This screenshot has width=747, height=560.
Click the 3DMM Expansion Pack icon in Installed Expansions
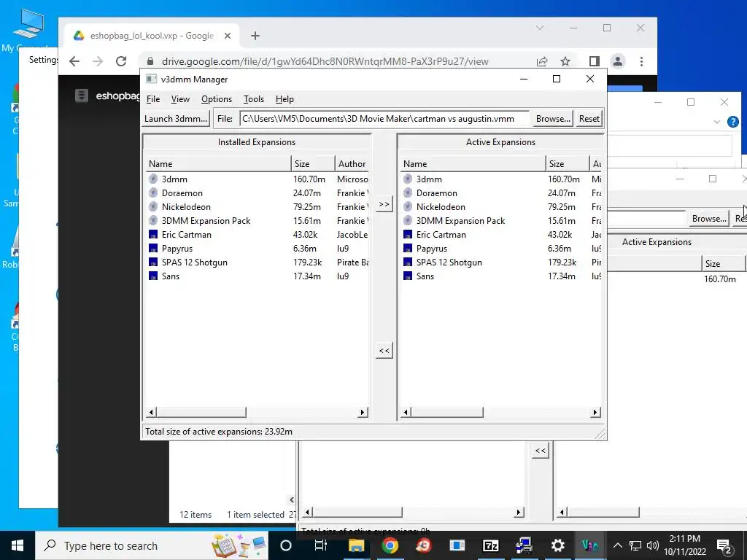point(153,220)
